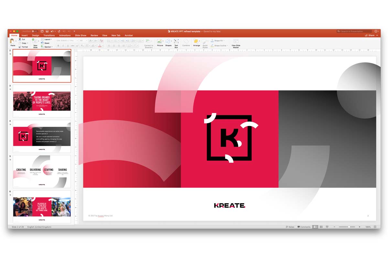Click zoom in plus button
Image resolution: width=388 pixels, height=258 pixels.
(360, 227)
